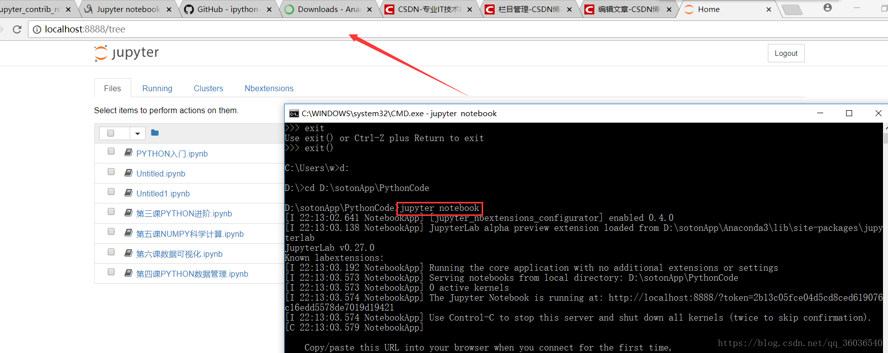Open the 第三课PYTHON进阶.ipynb notebook
Image resolution: width=888 pixels, height=353 pixels.
pos(184,213)
